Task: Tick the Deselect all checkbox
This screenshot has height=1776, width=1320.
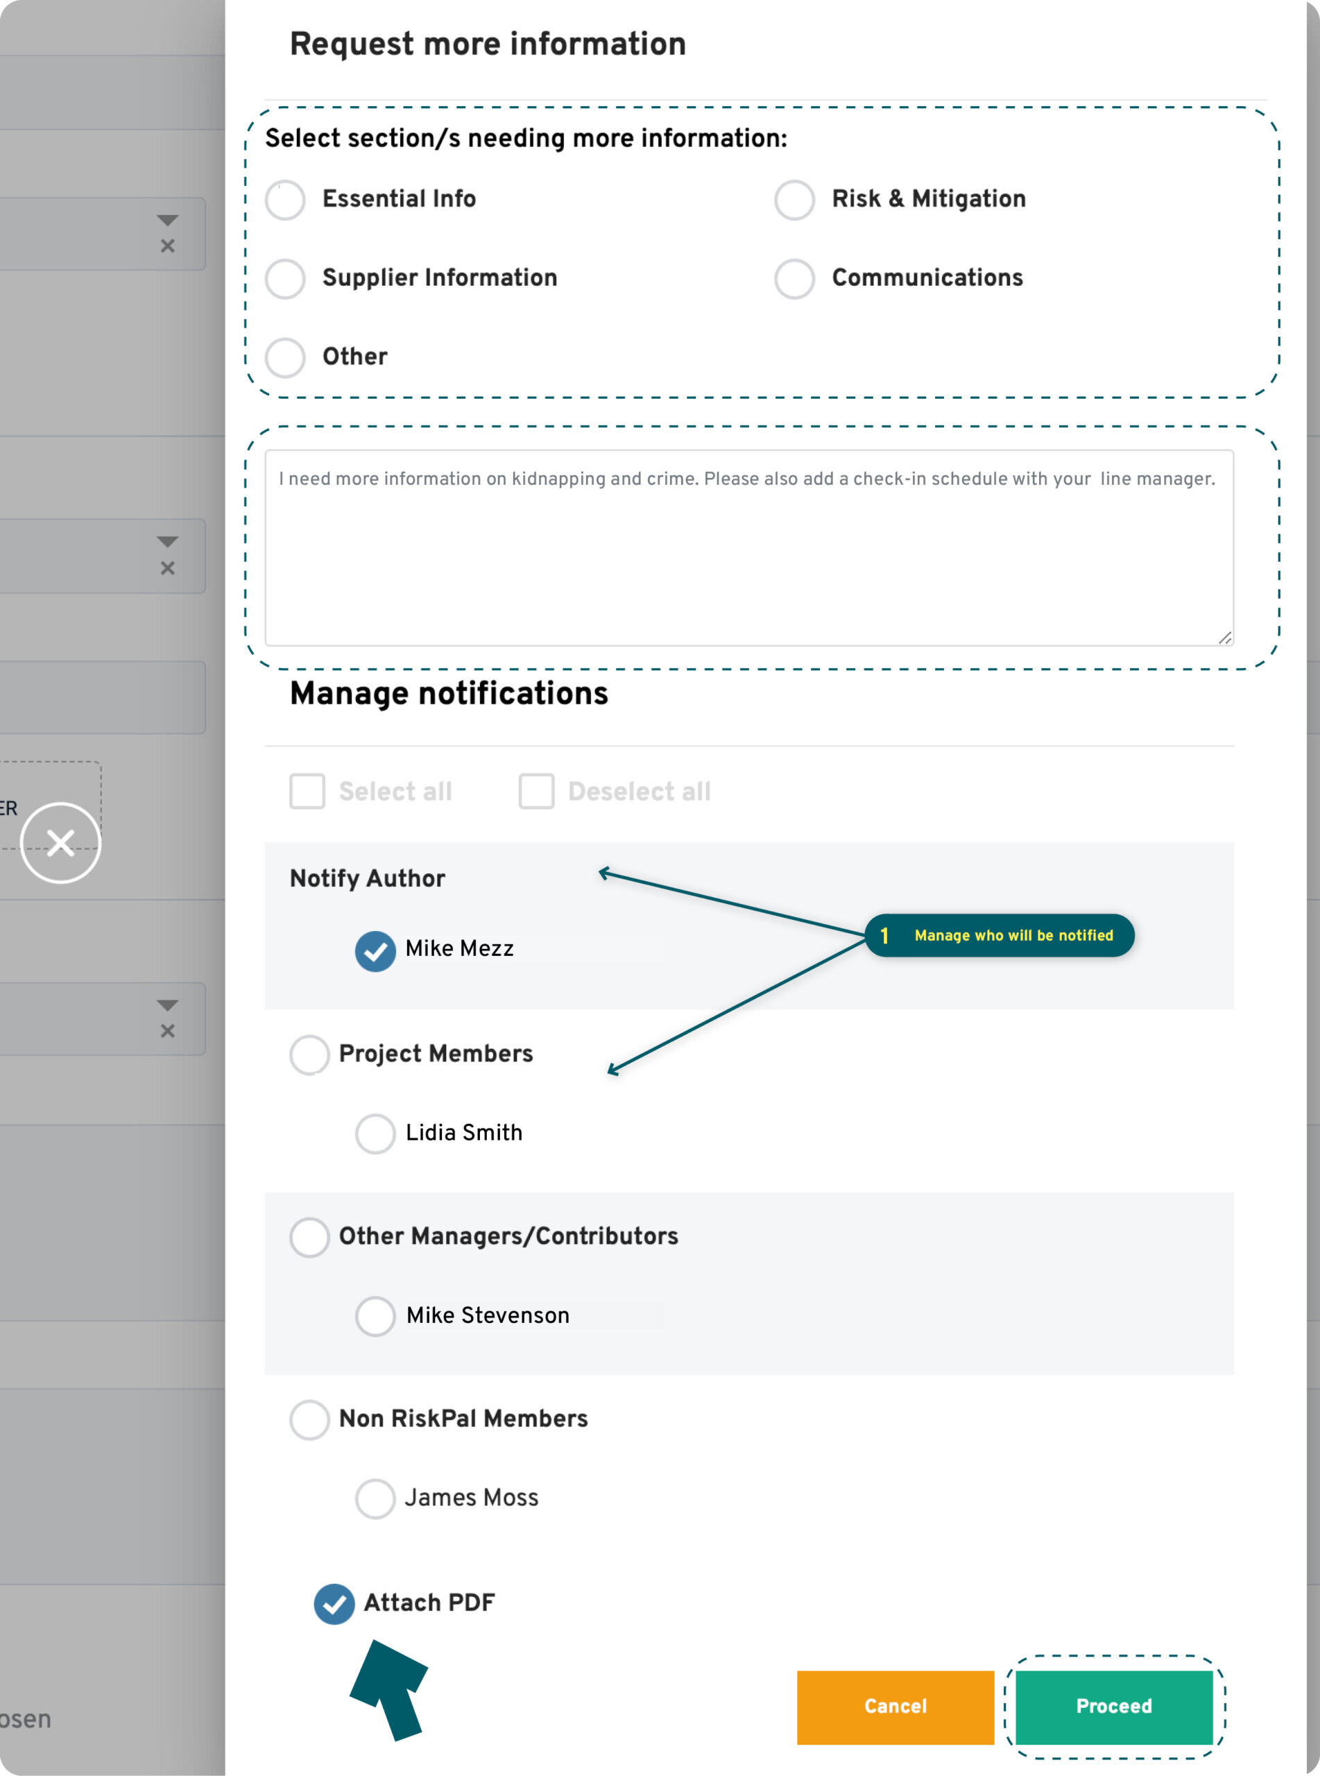Action: (536, 791)
